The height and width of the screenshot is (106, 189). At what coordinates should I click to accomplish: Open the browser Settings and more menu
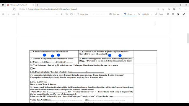[185, 9]
